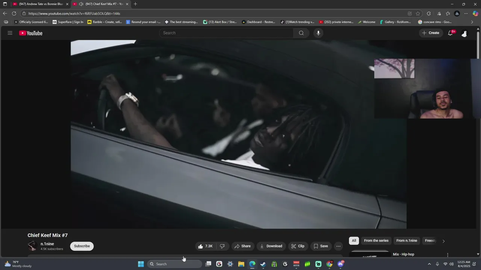
Task: Open the weather widget showing 76°F
Action: (x=18, y=264)
